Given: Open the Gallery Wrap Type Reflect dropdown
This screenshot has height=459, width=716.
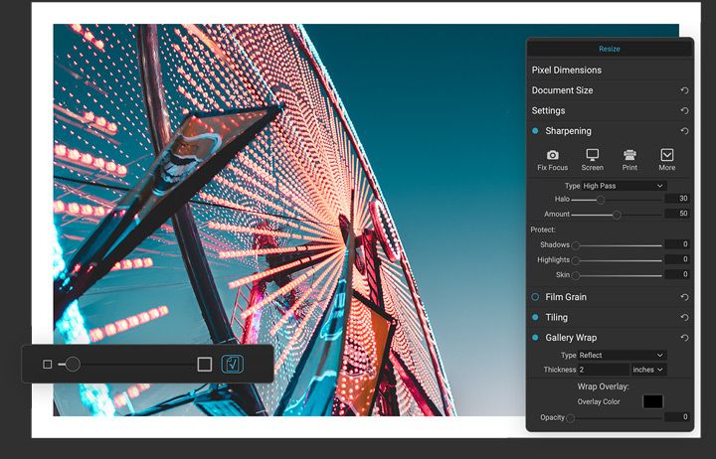Looking at the screenshot, I should [x=622, y=355].
